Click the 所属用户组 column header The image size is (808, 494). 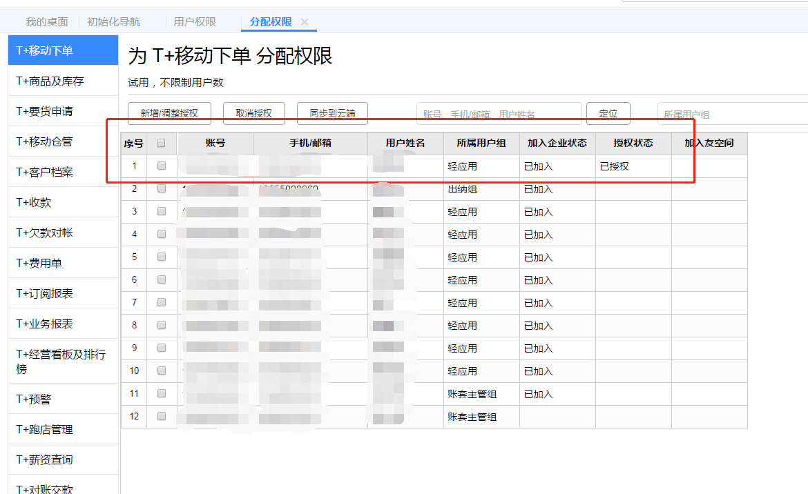pos(481,143)
